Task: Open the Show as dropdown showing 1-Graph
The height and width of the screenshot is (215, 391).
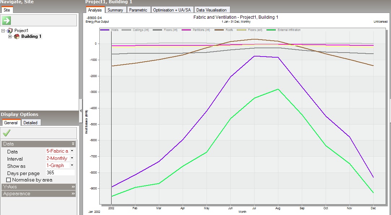Action: point(72,165)
